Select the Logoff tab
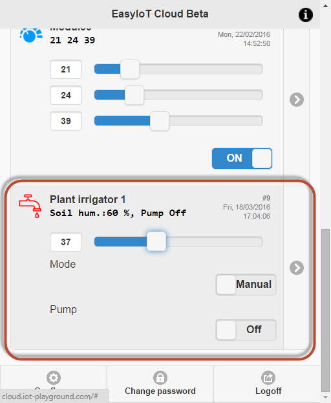 pos(267,384)
